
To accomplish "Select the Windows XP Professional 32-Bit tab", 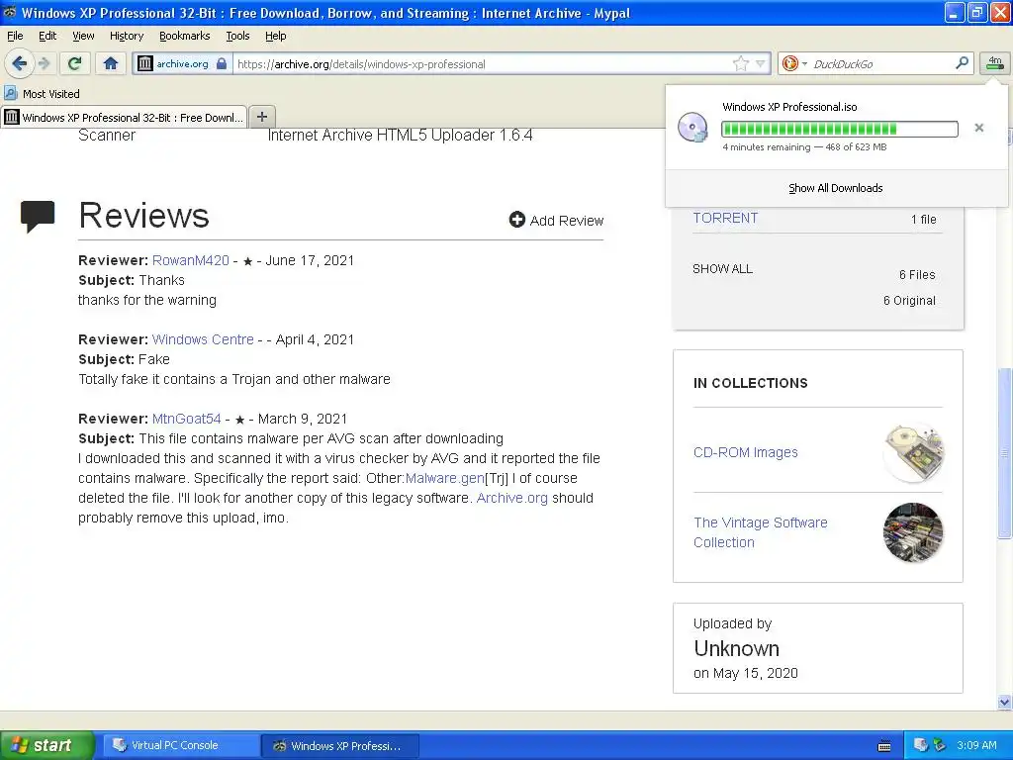I will (124, 117).
